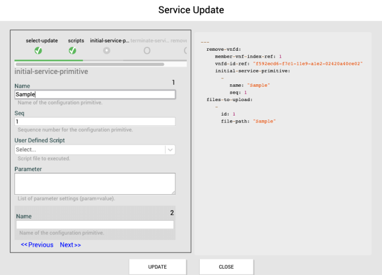Screen dimensions: 382x275
Task: Open the terminate-service step label
Action: coord(150,41)
